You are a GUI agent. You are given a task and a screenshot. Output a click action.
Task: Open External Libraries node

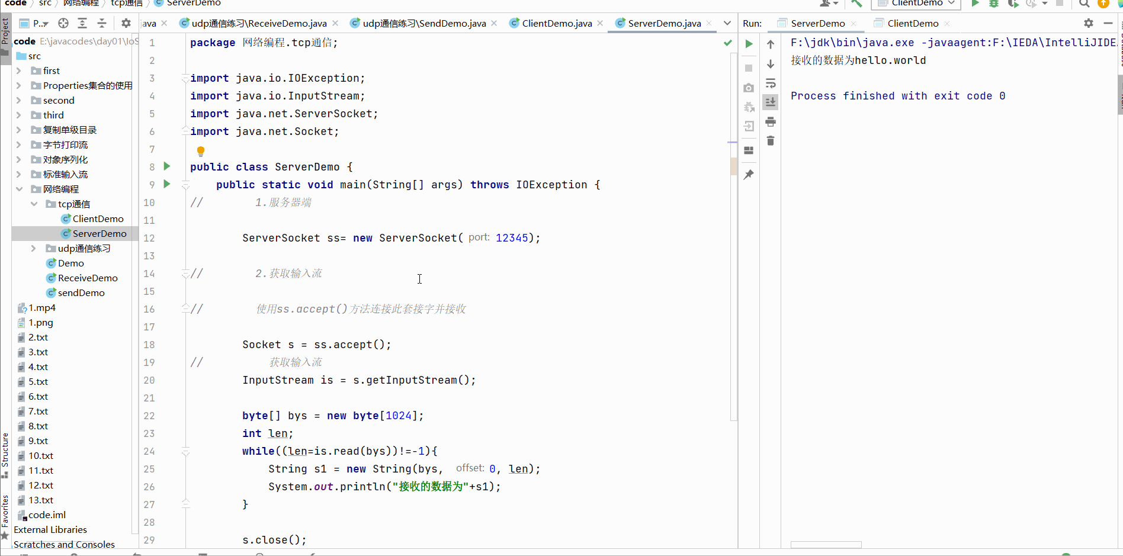pos(50,529)
